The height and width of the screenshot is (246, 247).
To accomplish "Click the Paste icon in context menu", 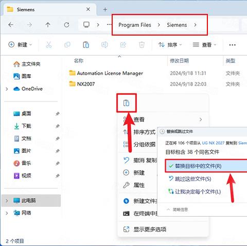I will pyautogui.click(x=127, y=103).
